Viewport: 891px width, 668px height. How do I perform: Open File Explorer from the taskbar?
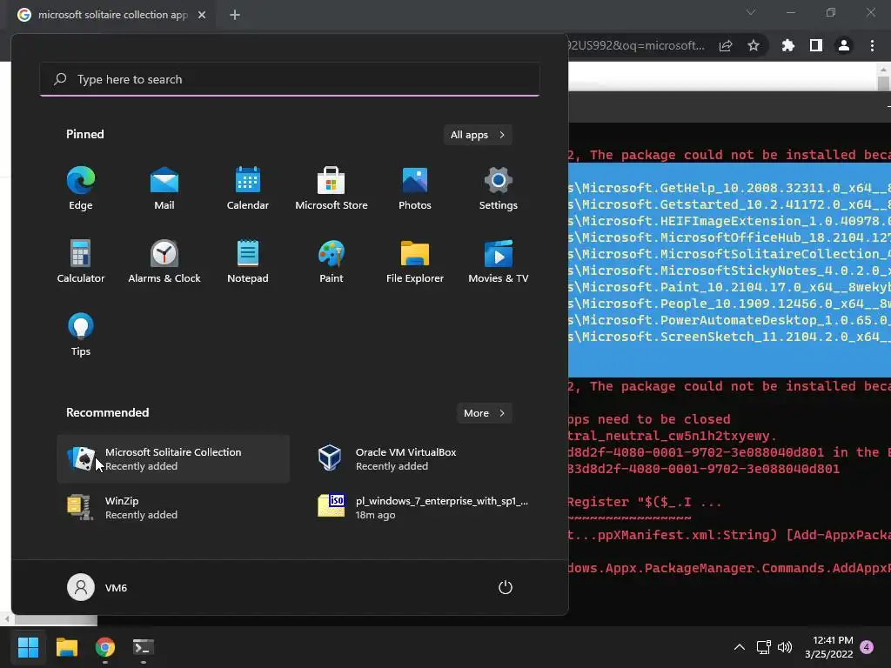pos(66,647)
